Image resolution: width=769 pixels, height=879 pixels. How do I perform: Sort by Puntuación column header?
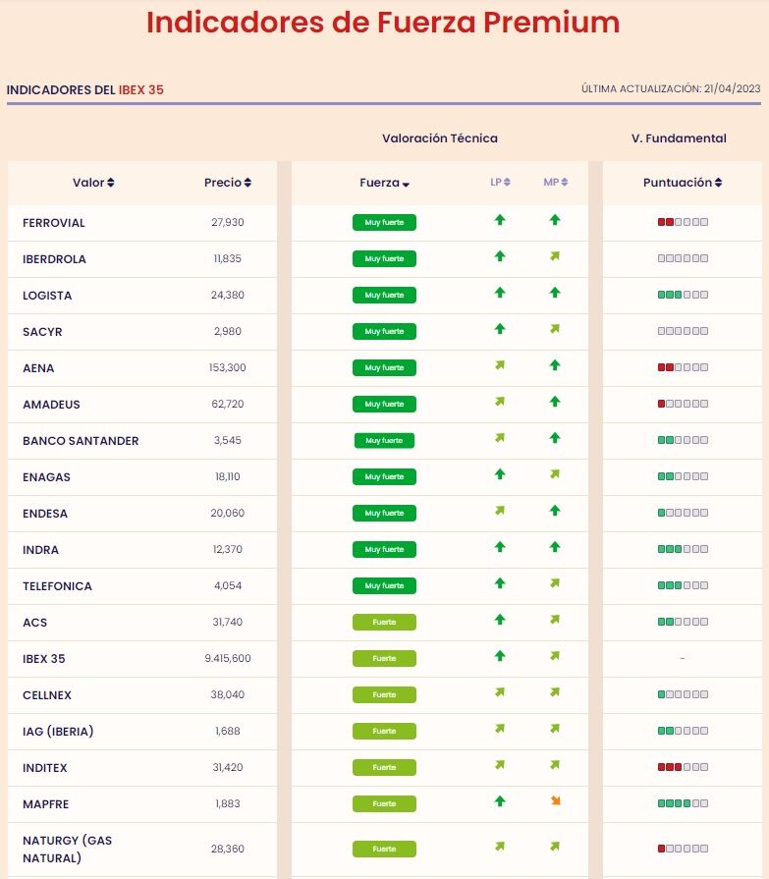pos(683,183)
